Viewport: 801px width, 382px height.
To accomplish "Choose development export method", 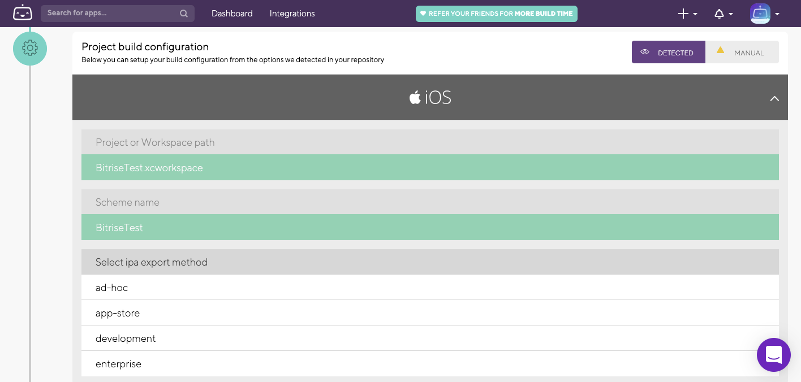I will pos(430,338).
